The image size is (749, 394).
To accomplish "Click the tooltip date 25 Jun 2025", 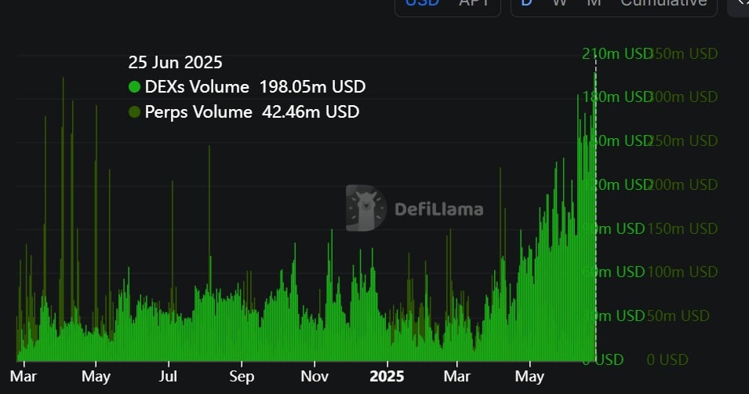I will (176, 62).
